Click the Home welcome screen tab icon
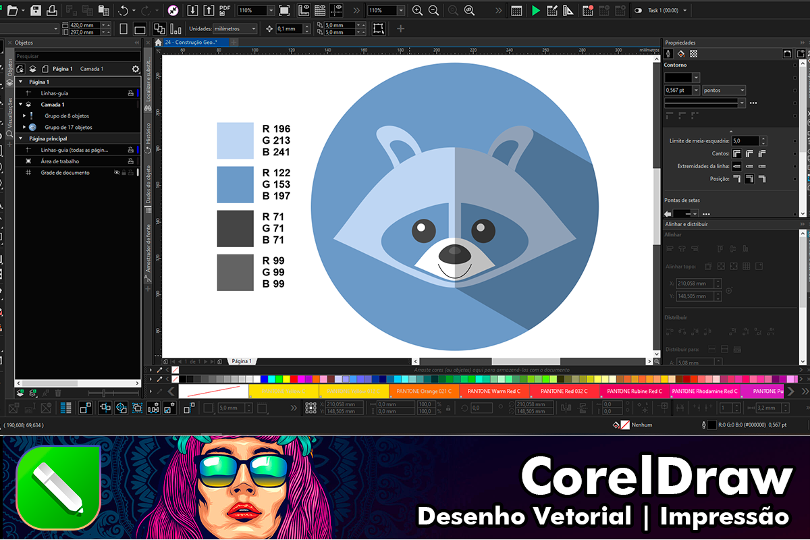Screen dimensions: 810x540 click(x=159, y=42)
